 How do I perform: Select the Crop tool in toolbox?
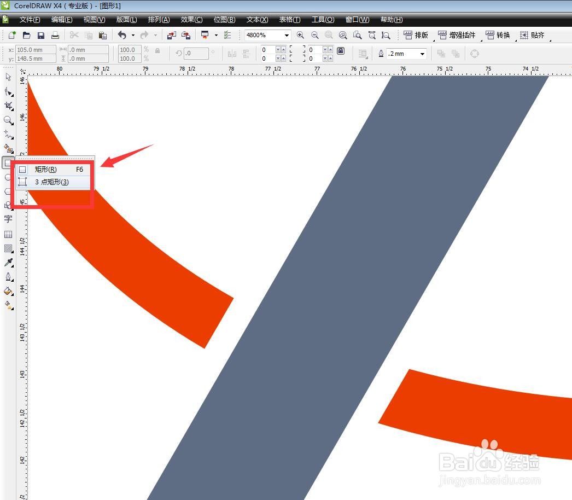[x=8, y=106]
